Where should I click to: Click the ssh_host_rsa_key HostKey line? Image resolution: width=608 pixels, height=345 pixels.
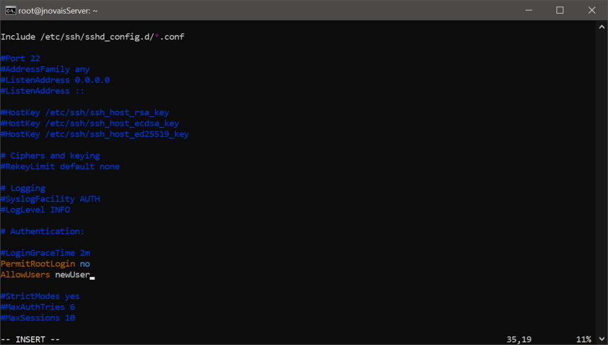[85, 113]
